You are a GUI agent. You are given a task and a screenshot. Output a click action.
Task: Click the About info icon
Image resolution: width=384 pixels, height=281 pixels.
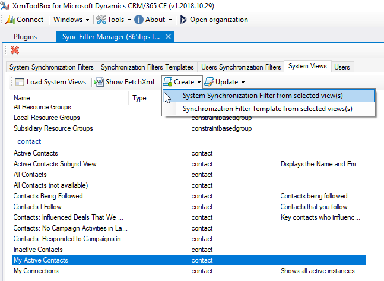[x=139, y=20]
